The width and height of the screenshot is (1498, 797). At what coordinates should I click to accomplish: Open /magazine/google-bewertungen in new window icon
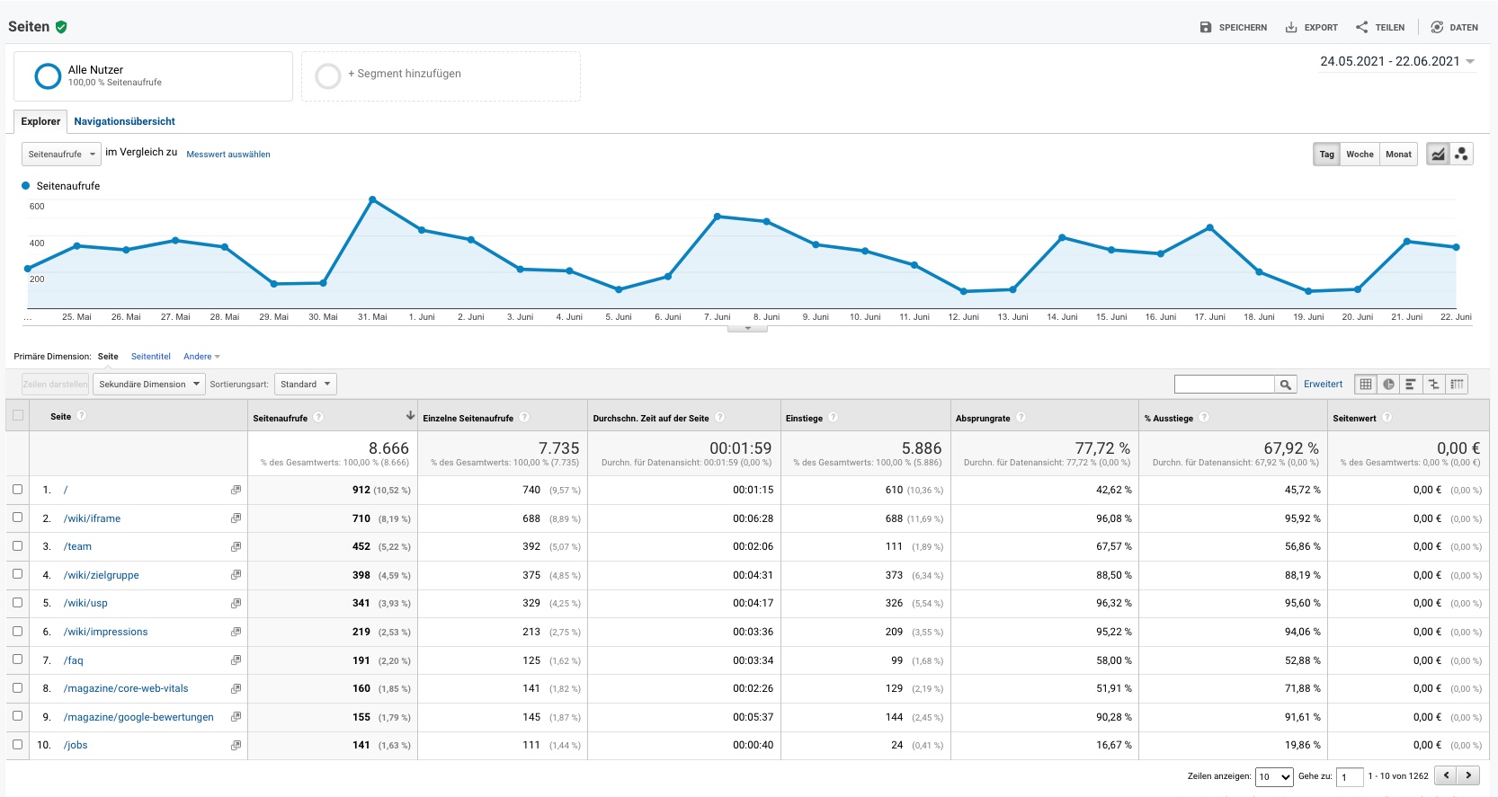click(x=236, y=717)
